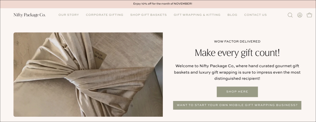Open the Our Story page
The width and height of the screenshot is (316, 122).
pyautogui.click(x=69, y=15)
